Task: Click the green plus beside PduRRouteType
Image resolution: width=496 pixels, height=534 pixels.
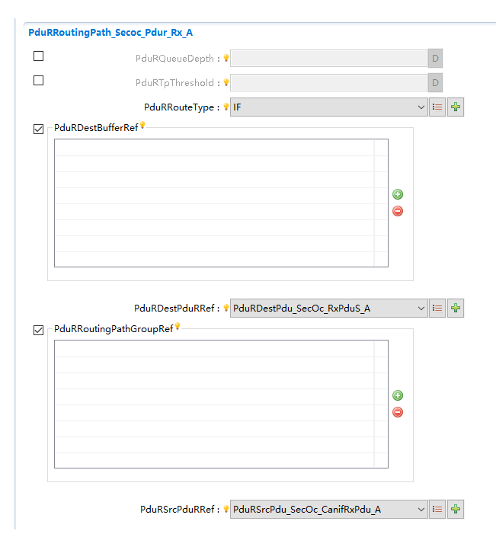Action: click(x=456, y=107)
